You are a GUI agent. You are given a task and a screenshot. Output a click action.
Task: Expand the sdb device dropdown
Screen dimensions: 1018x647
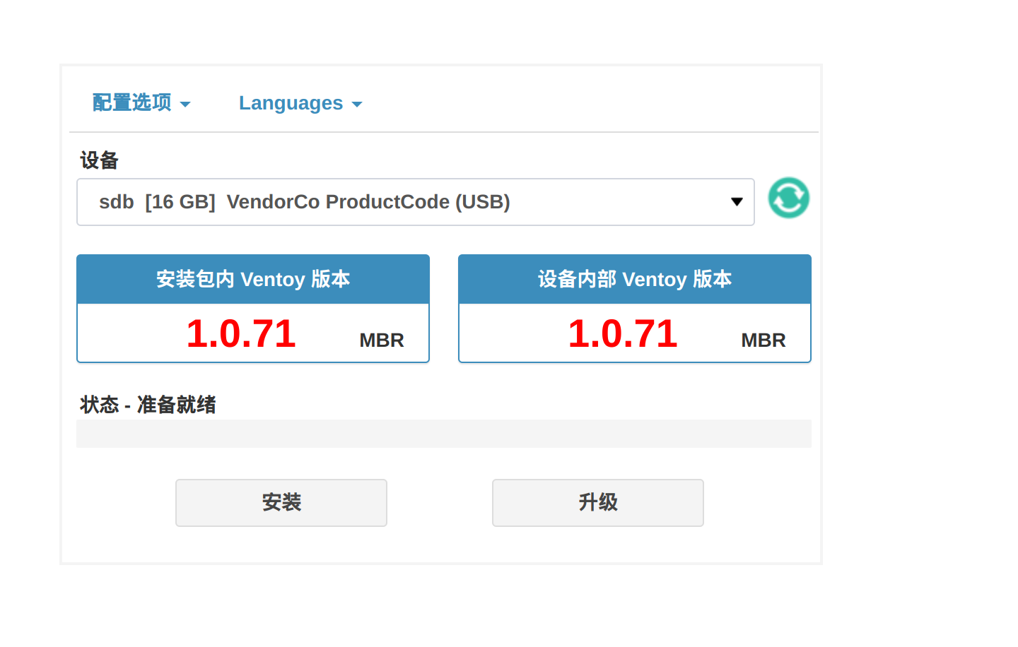tap(416, 202)
